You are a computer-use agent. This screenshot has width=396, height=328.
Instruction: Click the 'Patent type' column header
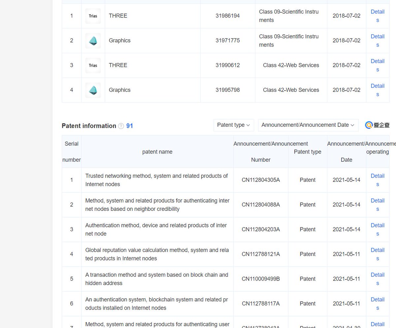pyautogui.click(x=308, y=152)
